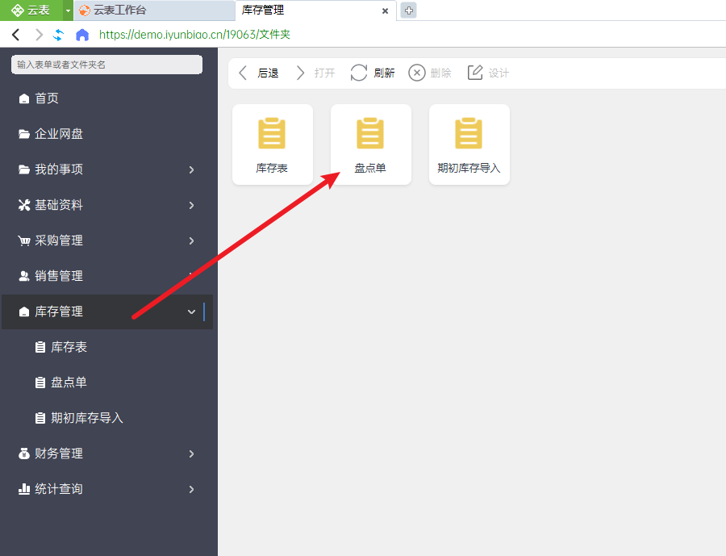Click warehouse icon beside 库存管理

tap(24, 311)
